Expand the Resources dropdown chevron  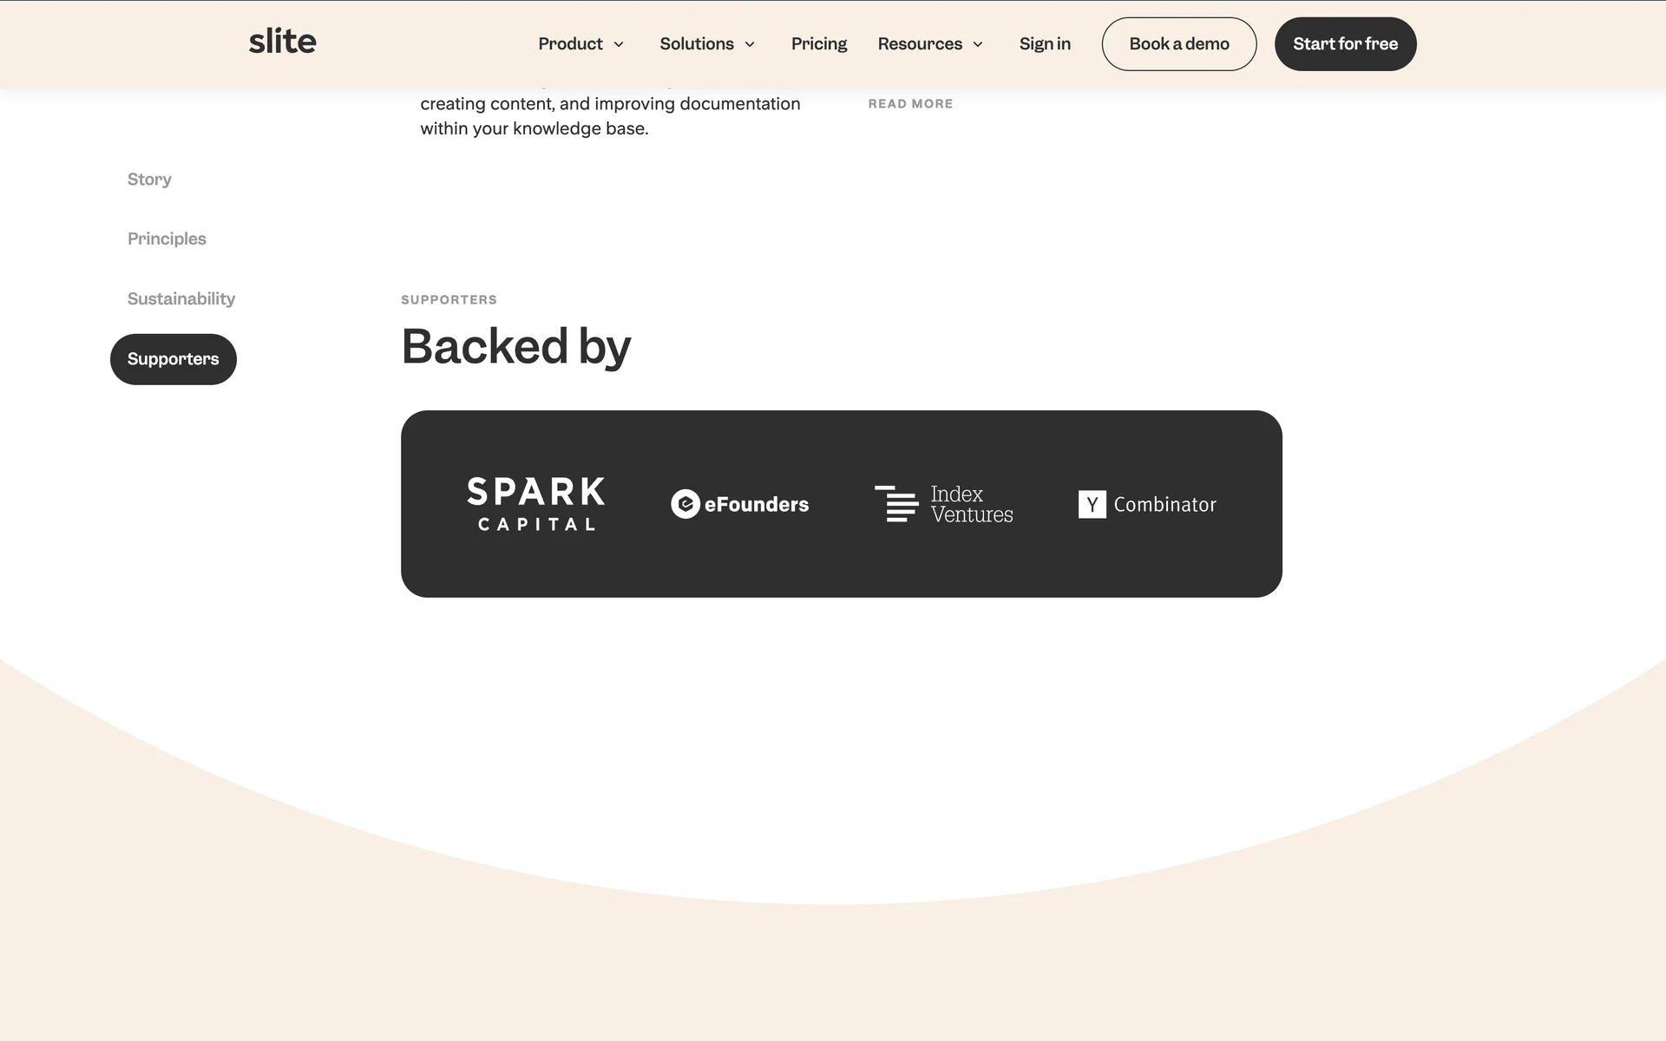(x=978, y=44)
